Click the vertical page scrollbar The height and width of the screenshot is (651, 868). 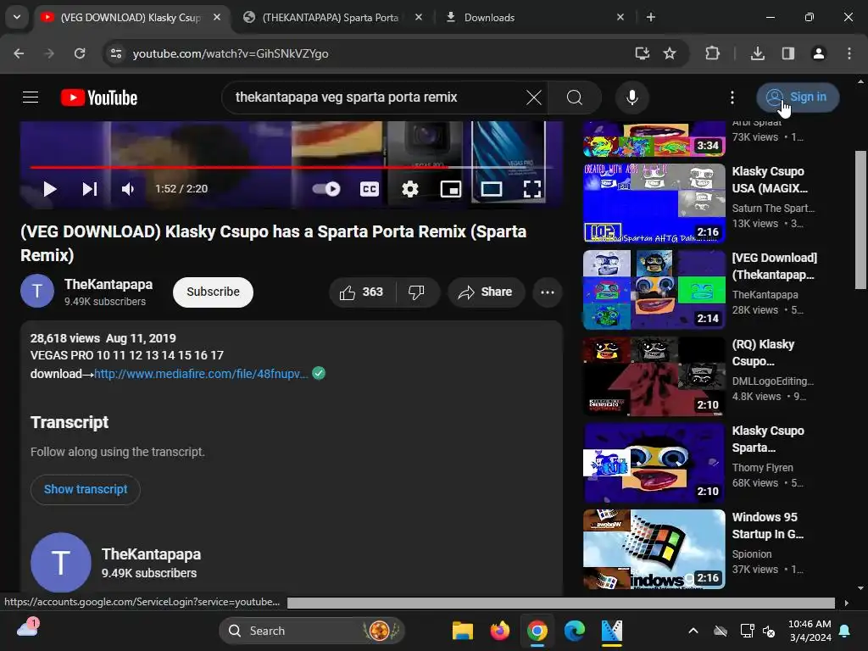[860, 220]
